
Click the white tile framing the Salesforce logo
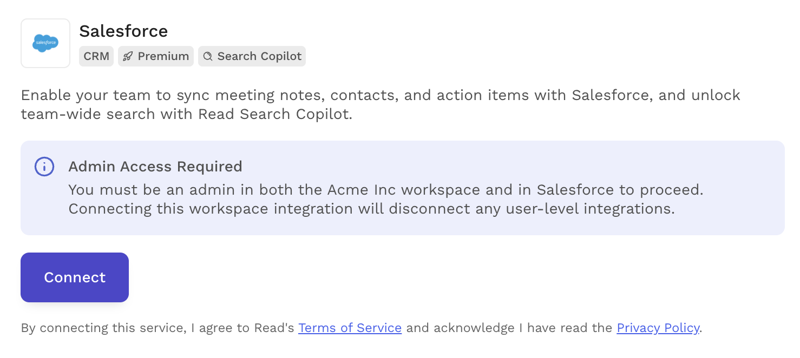(45, 43)
